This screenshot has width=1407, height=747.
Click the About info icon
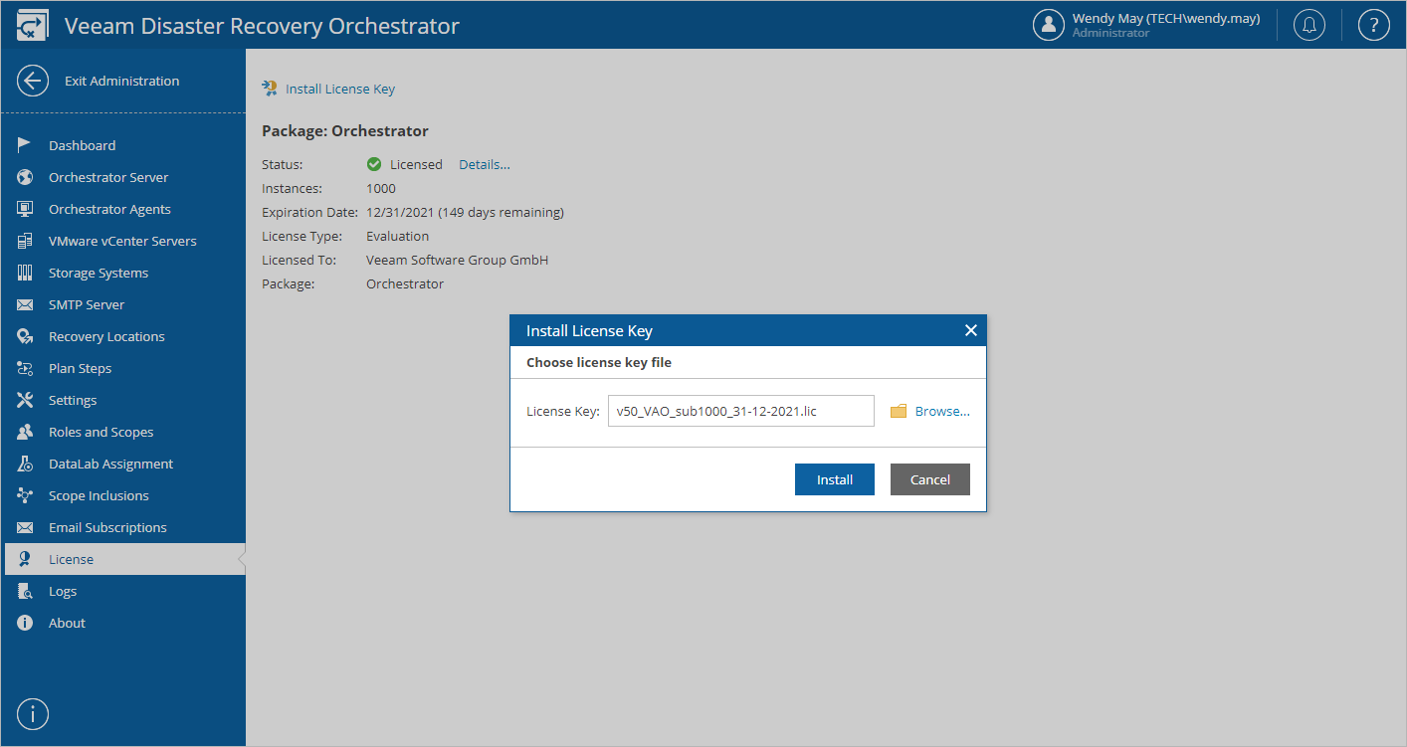25,623
